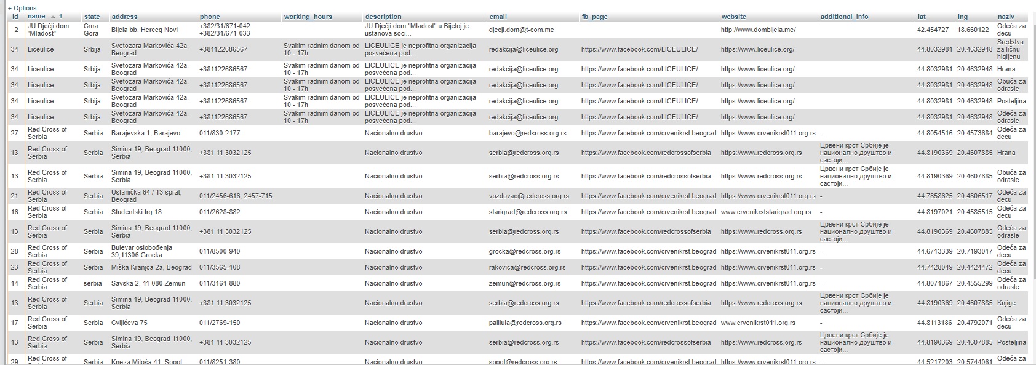Image resolution: width=1036 pixels, height=365 pixels.
Task: Sort by the email column header
Action: pyautogui.click(x=498, y=17)
